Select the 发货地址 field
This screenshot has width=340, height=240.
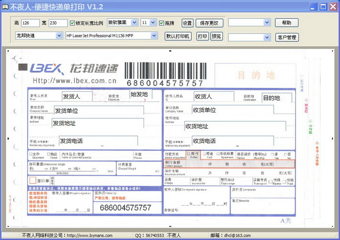coord(98,123)
